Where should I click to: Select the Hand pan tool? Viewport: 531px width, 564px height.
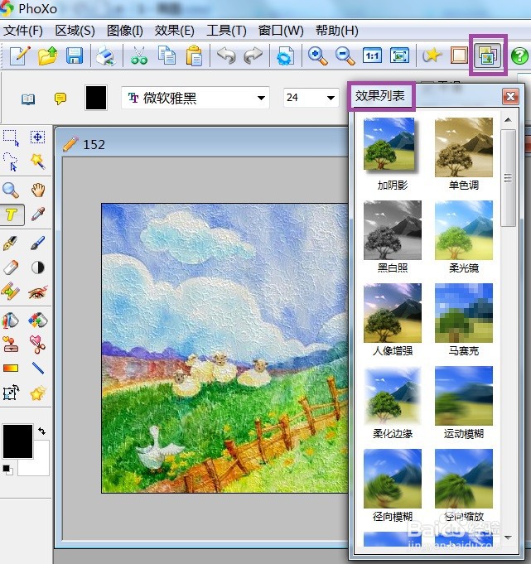[x=37, y=190]
